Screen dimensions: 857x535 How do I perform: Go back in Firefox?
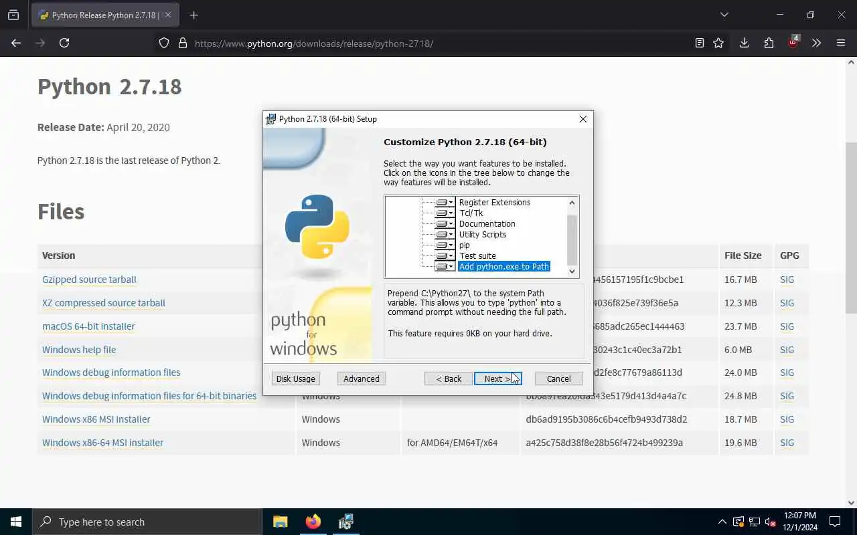[16, 43]
